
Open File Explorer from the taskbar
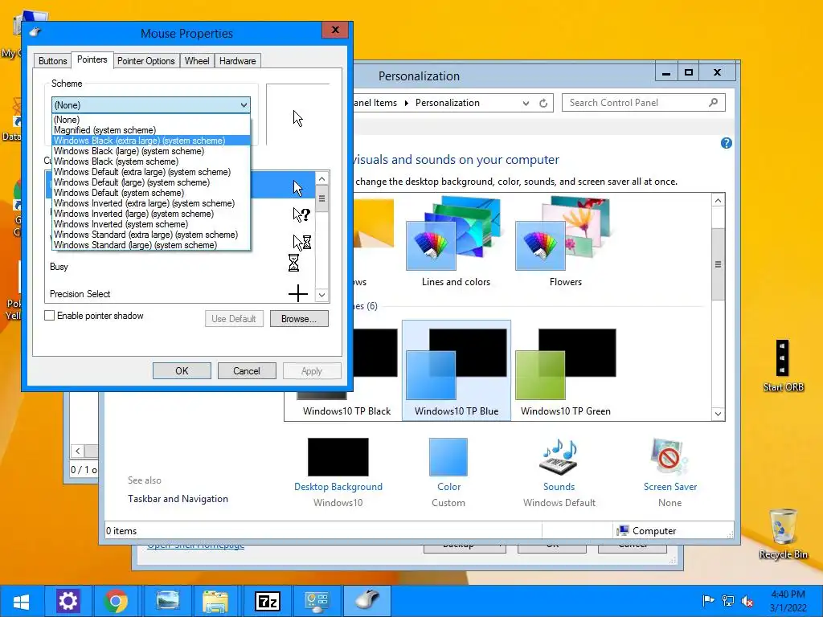[215, 601]
